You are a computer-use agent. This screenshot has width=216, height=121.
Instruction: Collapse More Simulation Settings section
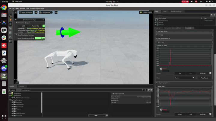[x=16, y=35]
